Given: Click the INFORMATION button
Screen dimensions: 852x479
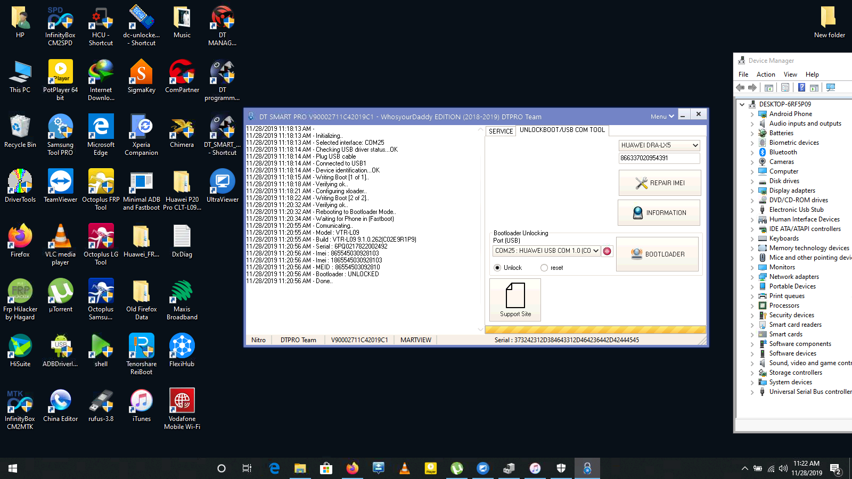Looking at the screenshot, I should (659, 213).
